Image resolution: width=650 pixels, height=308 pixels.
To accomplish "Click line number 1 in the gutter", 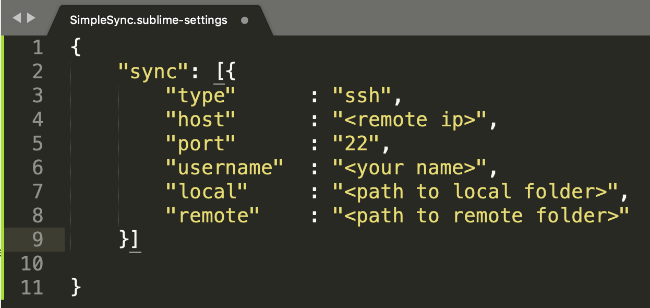I will pyautogui.click(x=37, y=48).
